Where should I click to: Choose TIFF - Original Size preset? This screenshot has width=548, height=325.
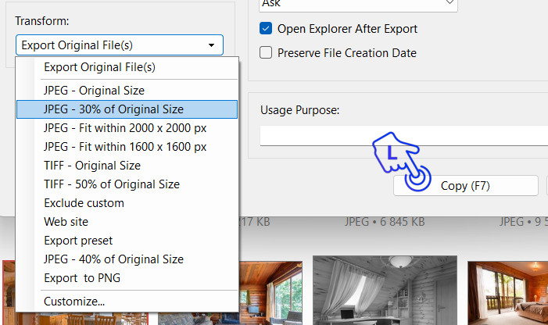point(92,166)
